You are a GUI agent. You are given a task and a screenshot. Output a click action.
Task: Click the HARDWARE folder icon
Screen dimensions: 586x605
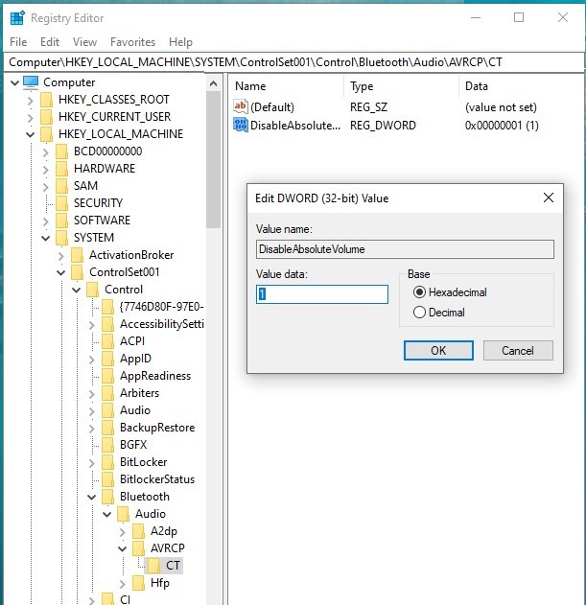(61, 169)
